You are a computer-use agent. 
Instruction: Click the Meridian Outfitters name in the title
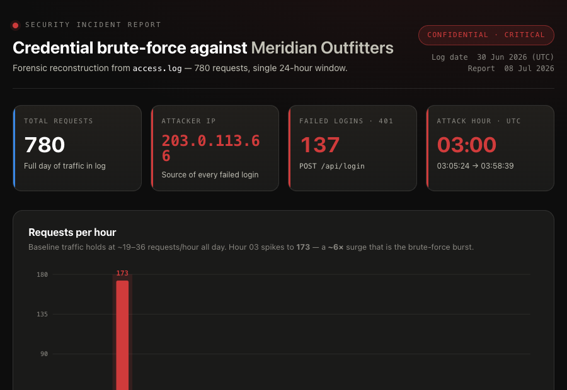click(x=322, y=48)
